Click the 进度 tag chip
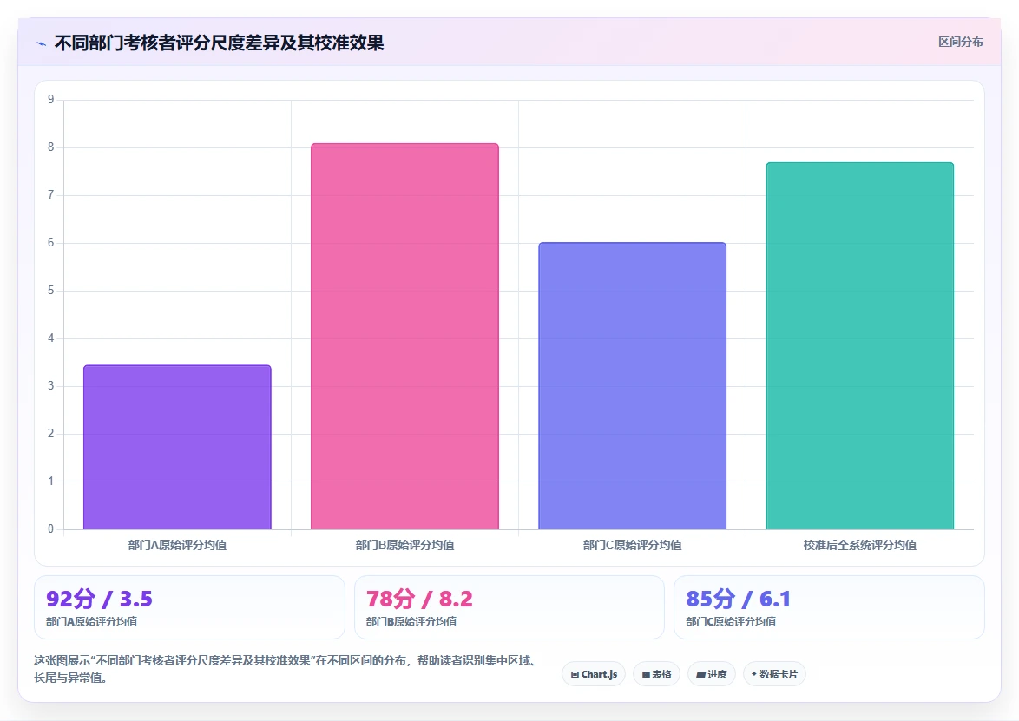This screenshot has width=1019, height=721. [712, 674]
